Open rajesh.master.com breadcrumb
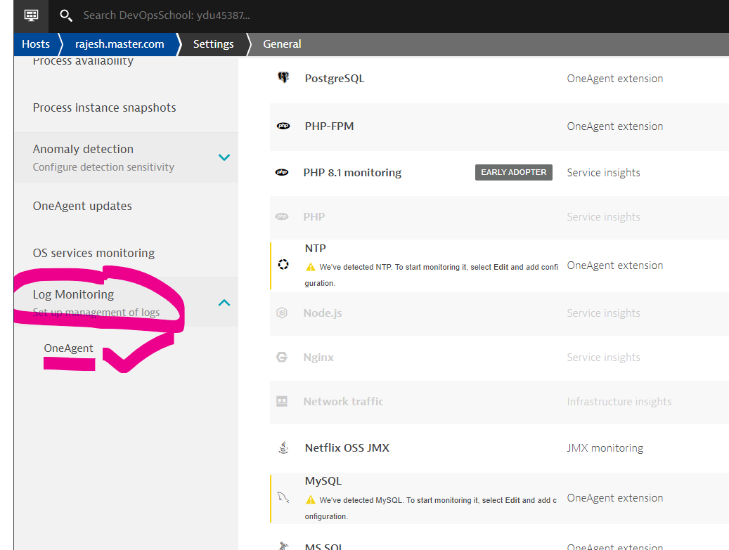Screen dimensions: 729x550 (120, 44)
